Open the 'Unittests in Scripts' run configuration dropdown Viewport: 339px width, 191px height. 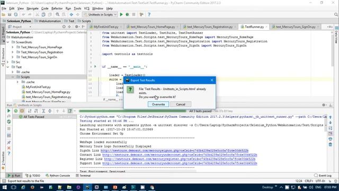point(101,14)
